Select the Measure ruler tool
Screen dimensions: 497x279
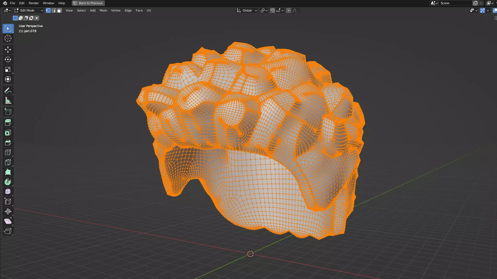click(x=8, y=101)
